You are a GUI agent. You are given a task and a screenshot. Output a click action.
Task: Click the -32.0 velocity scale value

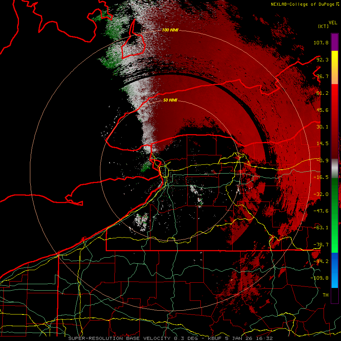321,194
